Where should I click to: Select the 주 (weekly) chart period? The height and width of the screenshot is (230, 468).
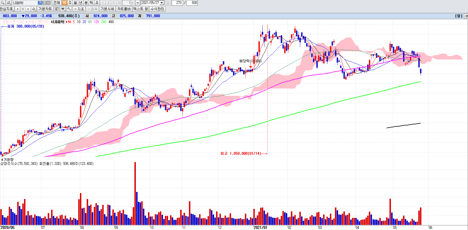(70, 3)
